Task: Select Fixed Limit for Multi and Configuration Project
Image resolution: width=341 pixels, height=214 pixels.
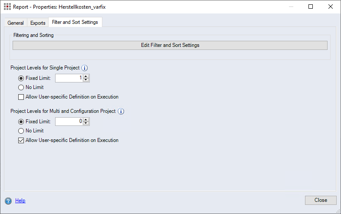Action: 21,122
